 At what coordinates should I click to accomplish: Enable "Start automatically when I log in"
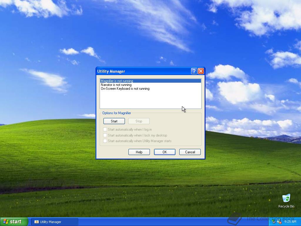coord(105,129)
